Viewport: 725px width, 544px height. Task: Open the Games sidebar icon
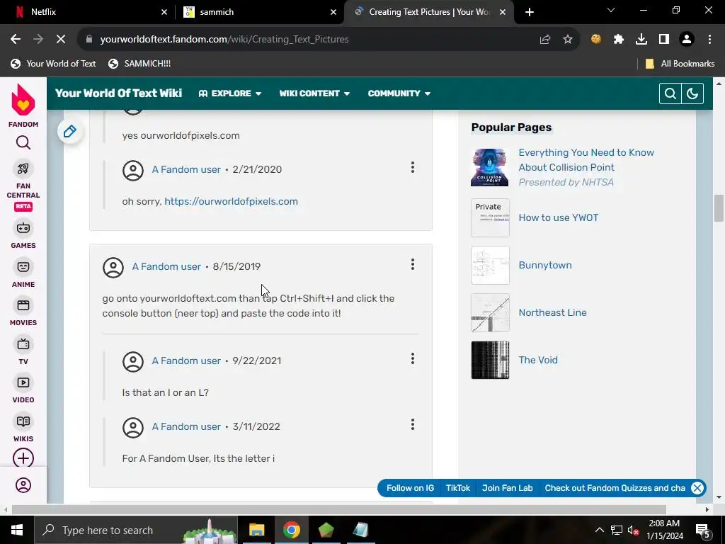pos(23,228)
